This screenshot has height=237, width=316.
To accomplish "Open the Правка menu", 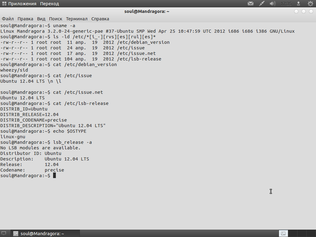I will [x=25, y=19].
